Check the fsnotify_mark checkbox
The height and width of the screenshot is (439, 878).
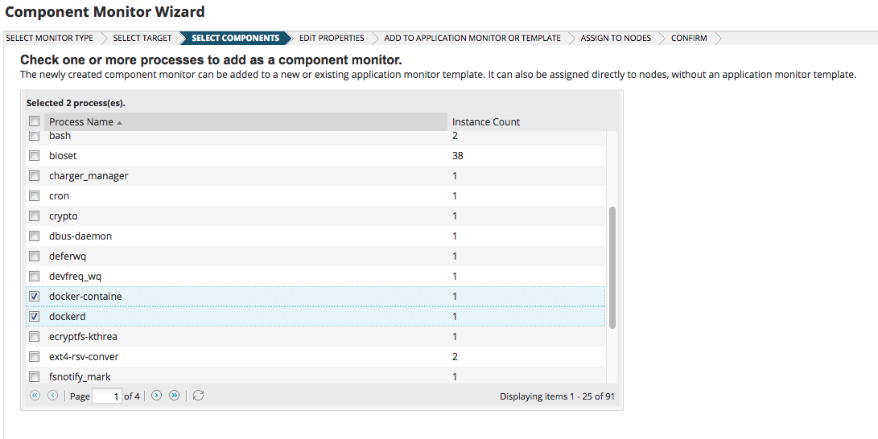point(34,377)
